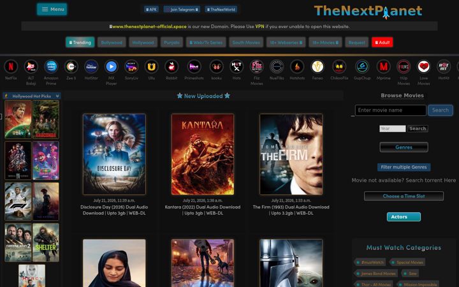Open the MX Player icon
This screenshot has height=287, width=459.
click(x=111, y=66)
